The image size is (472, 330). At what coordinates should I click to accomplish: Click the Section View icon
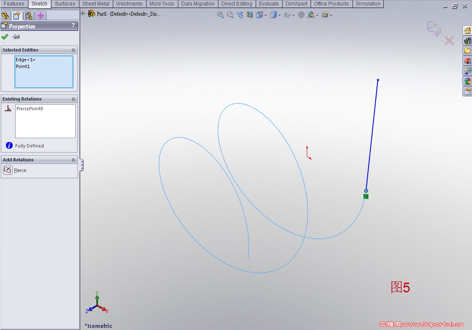(250, 15)
